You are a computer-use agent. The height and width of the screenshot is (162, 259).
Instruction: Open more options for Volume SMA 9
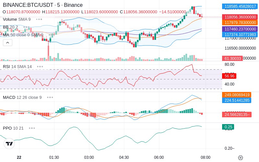39,19
